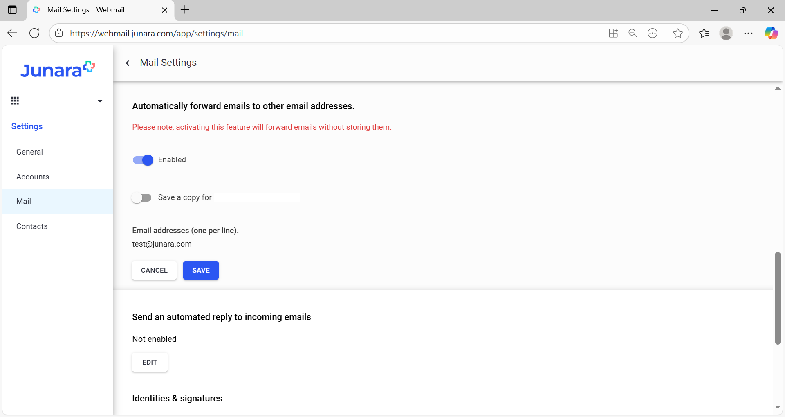Image resolution: width=785 pixels, height=417 pixels.
Task: Open the address bar speech-bubble icon
Action: (x=653, y=33)
